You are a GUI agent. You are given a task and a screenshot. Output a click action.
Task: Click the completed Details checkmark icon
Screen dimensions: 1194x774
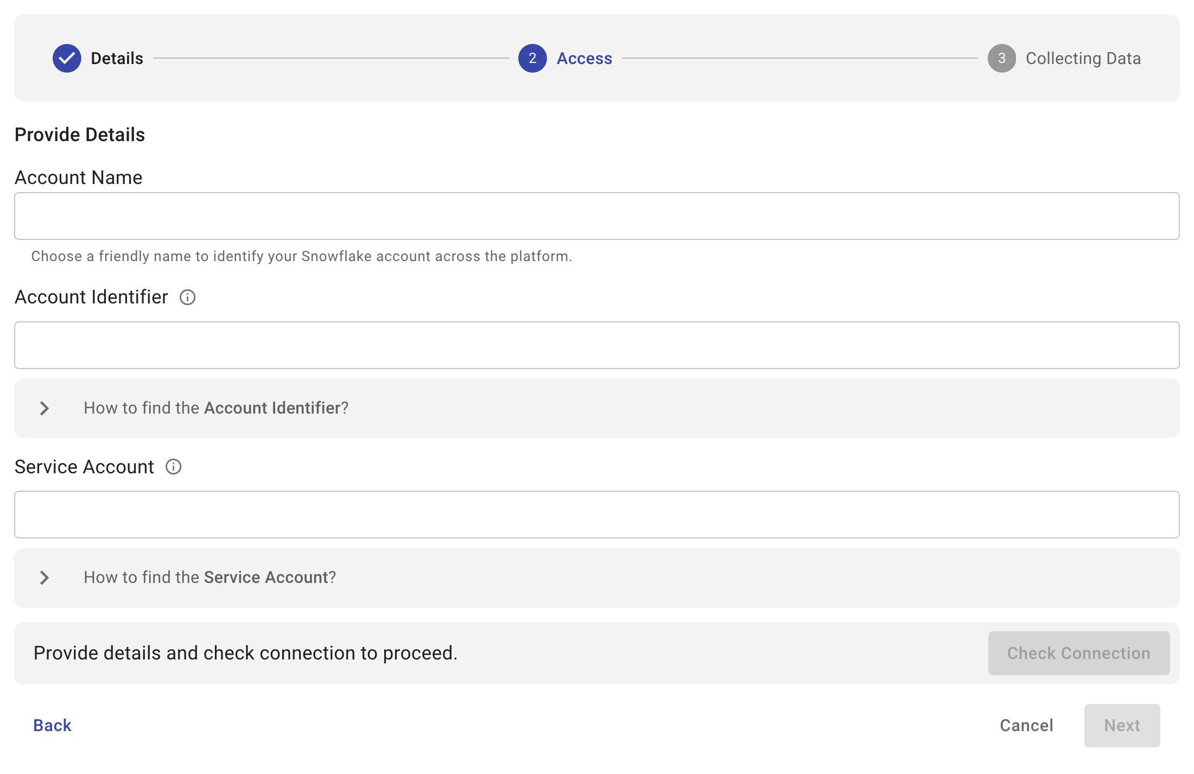67,58
